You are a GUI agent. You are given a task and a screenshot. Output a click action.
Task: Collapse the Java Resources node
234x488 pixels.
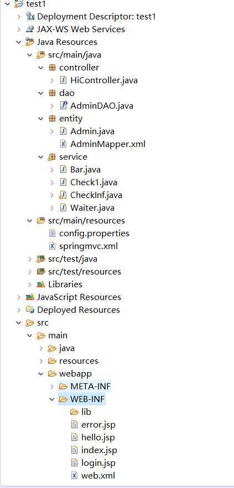pyautogui.click(x=19, y=42)
